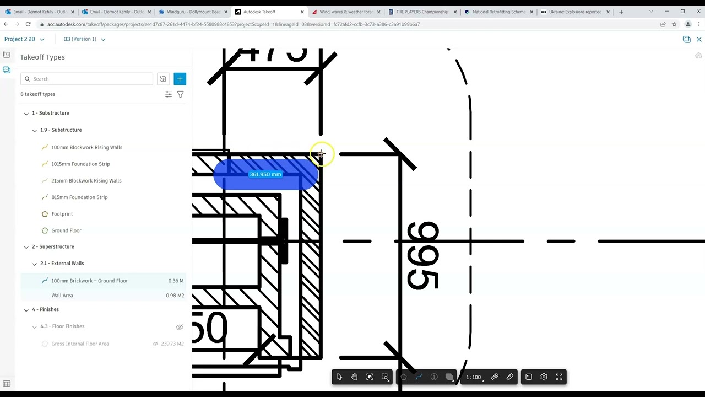Image resolution: width=705 pixels, height=397 pixels.
Task: Switch to takeoff types panel icon
Action: point(7,69)
